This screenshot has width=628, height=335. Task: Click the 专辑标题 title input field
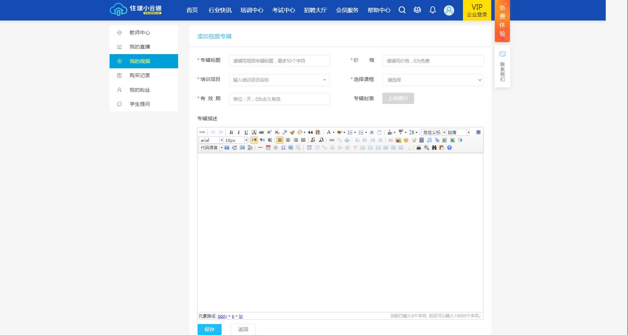(279, 61)
